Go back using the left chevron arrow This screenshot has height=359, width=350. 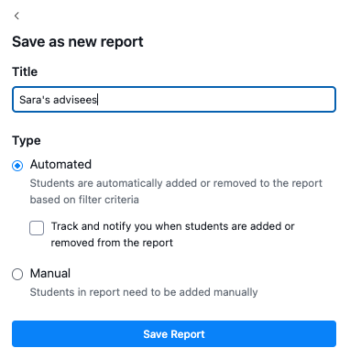(16, 16)
